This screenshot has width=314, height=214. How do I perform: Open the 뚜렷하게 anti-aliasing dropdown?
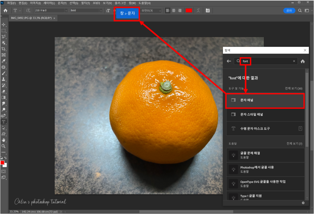(x=151, y=10)
